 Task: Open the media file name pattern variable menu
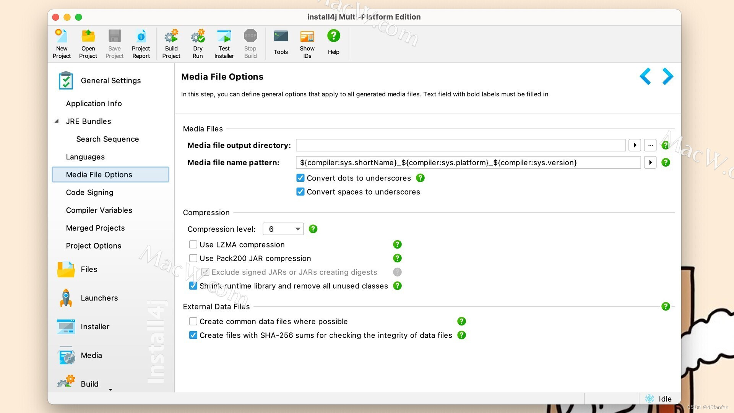coord(650,162)
